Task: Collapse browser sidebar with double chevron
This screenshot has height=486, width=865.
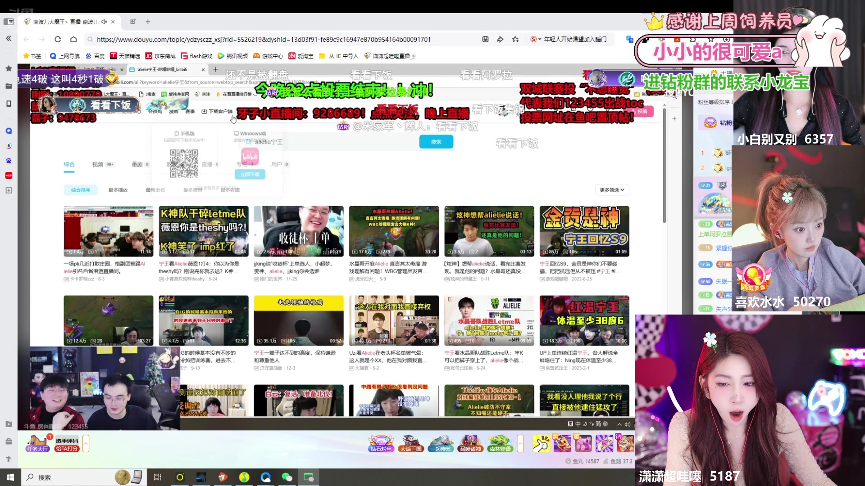Action: click(x=9, y=39)
